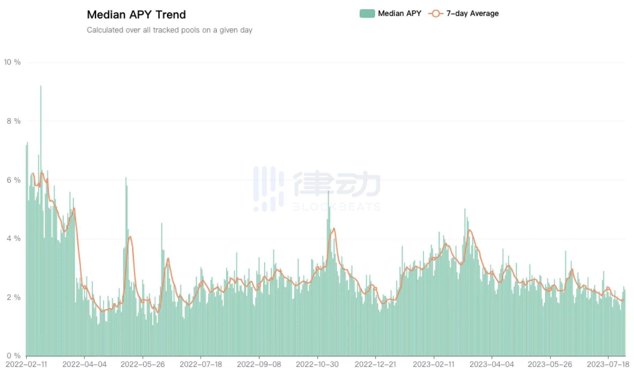Screen dimensions: 634x378
Task: Click the 10 % y-axis label
Action: (x=12, y=62)
